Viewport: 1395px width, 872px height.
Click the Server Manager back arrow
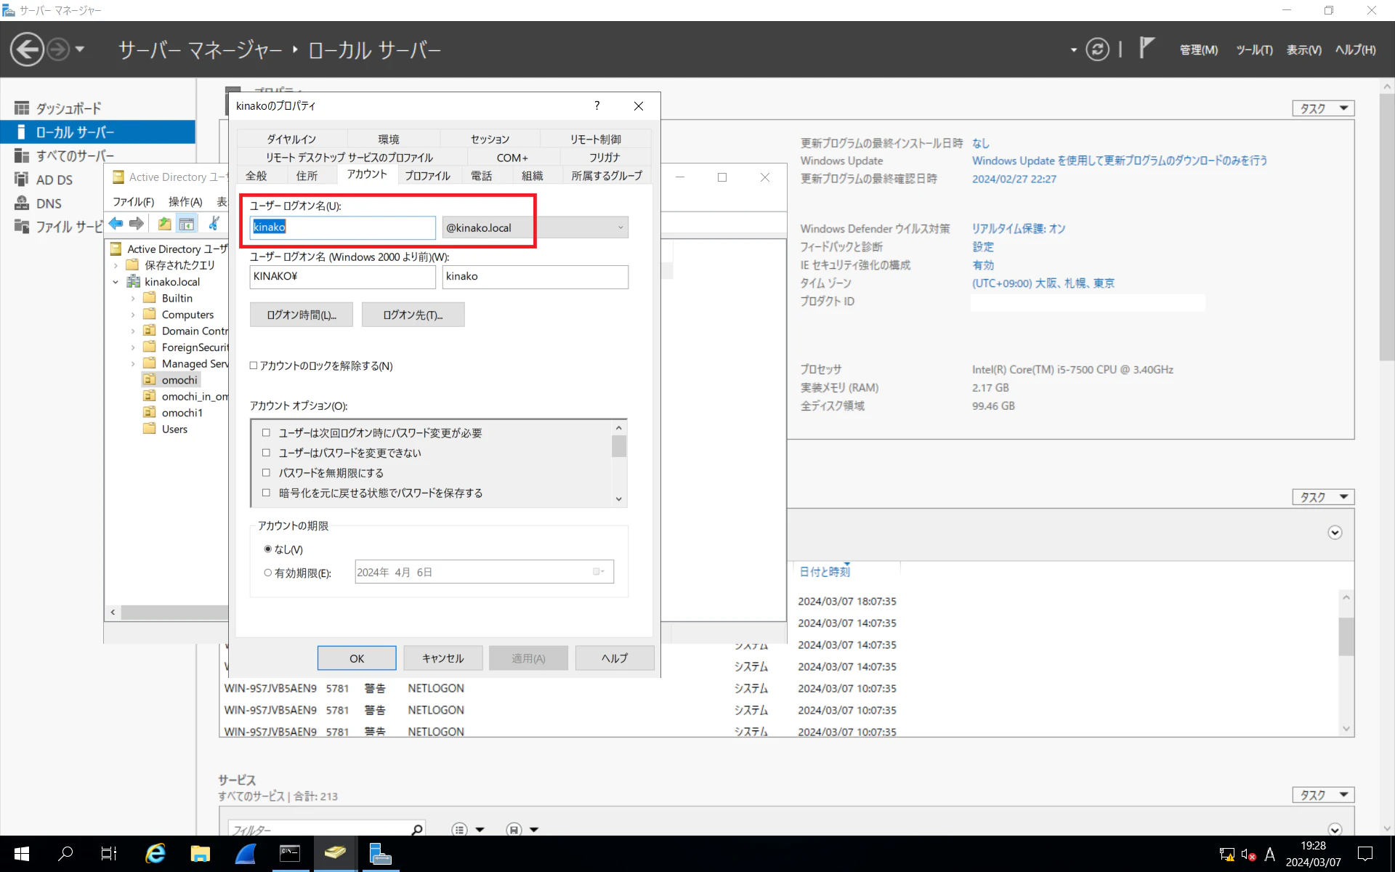click(x=27, y=49)
